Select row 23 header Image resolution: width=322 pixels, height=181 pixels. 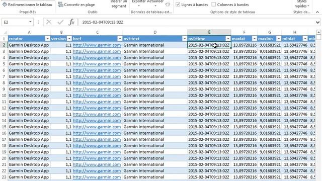click(4, 177)
